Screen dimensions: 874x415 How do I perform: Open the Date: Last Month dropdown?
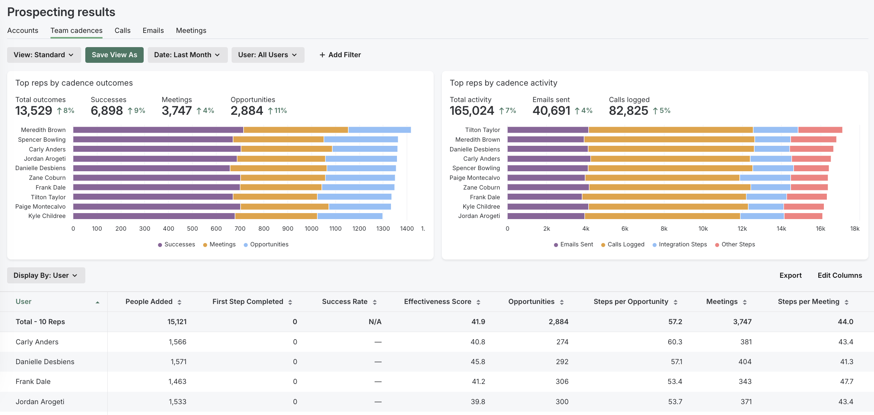[x=187, y=55]
